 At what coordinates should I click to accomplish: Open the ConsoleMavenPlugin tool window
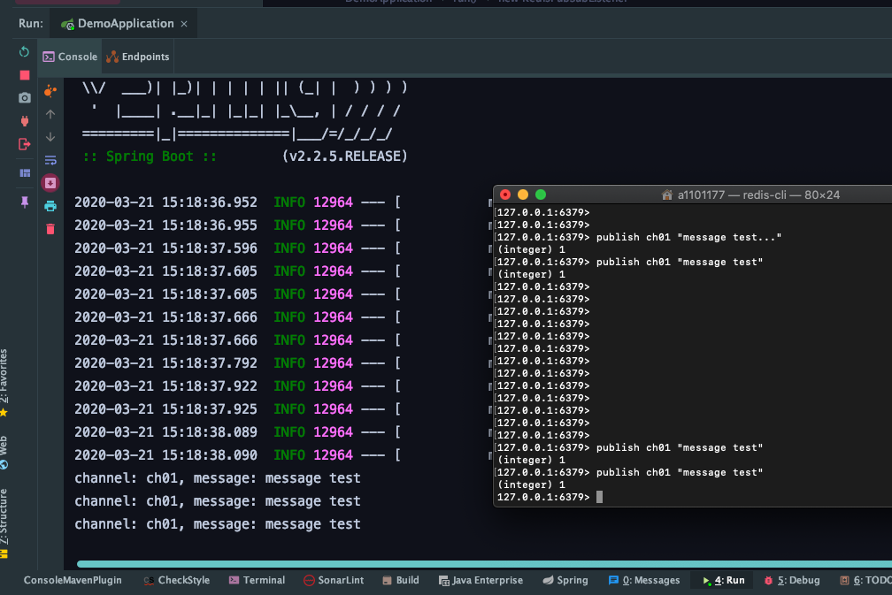pyautogui.click(x=73, y=580)
